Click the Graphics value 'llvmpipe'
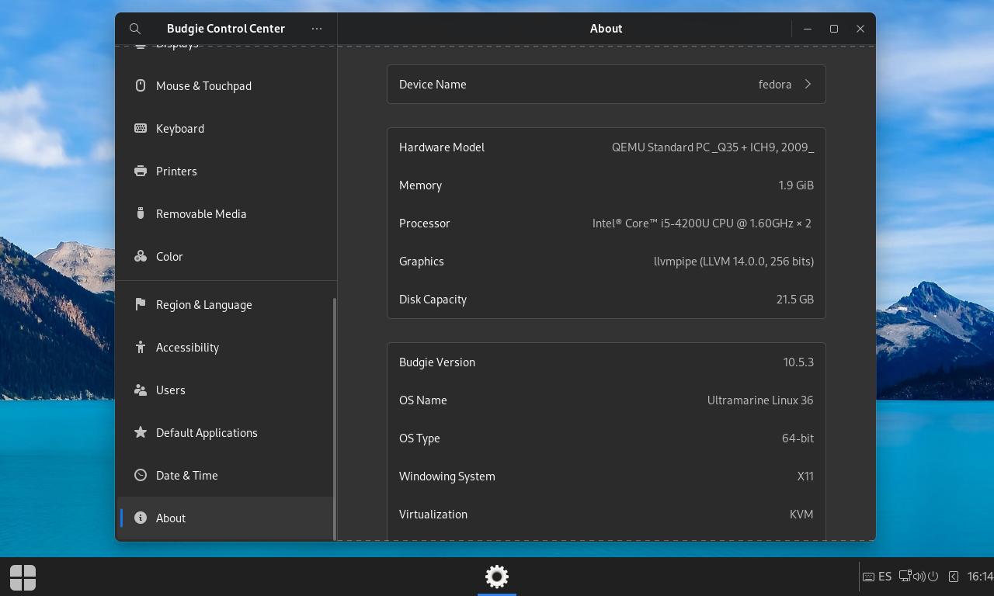Screen dimensions: 994x596 point(734,261)
